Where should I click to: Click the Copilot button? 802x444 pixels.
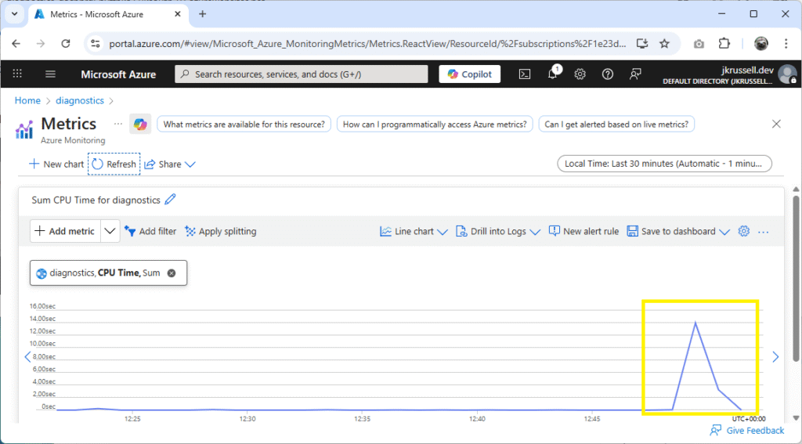(x=470, y=74)
